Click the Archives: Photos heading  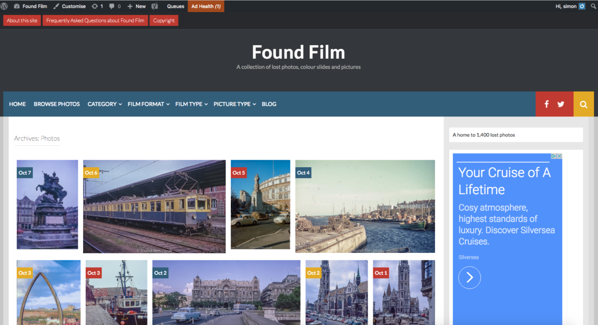[x=37, y=138]
